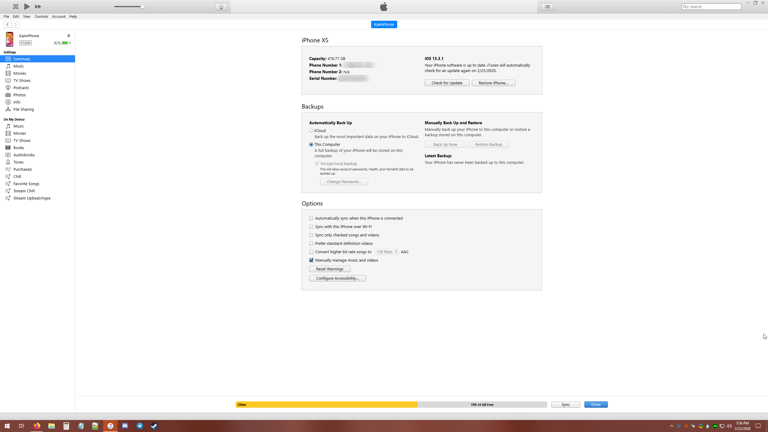
Task: Open Tones on the device
Action: click(x=18, y=162)
